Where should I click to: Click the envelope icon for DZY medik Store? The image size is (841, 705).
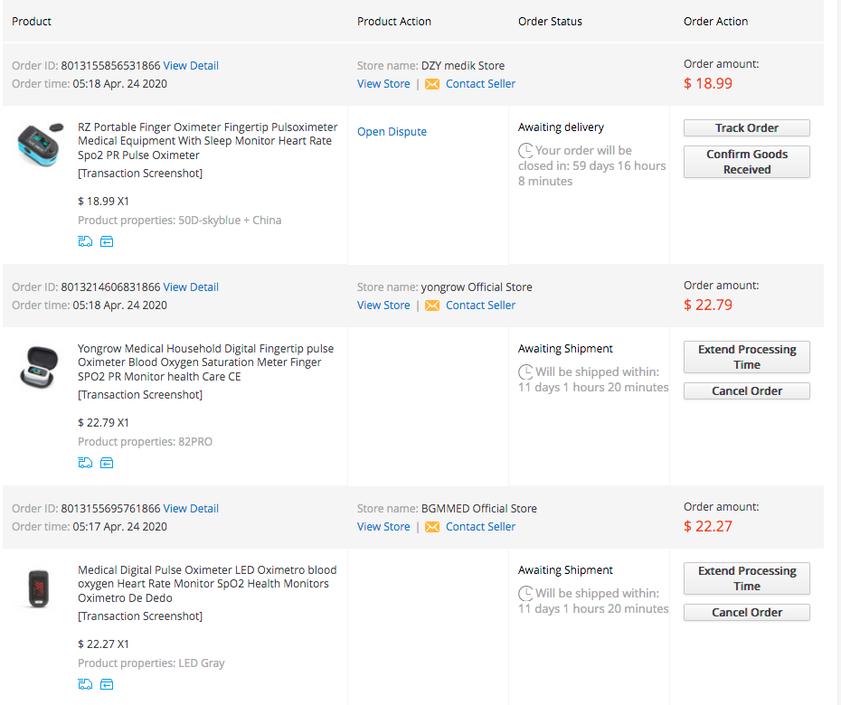[x=431, y=84]
